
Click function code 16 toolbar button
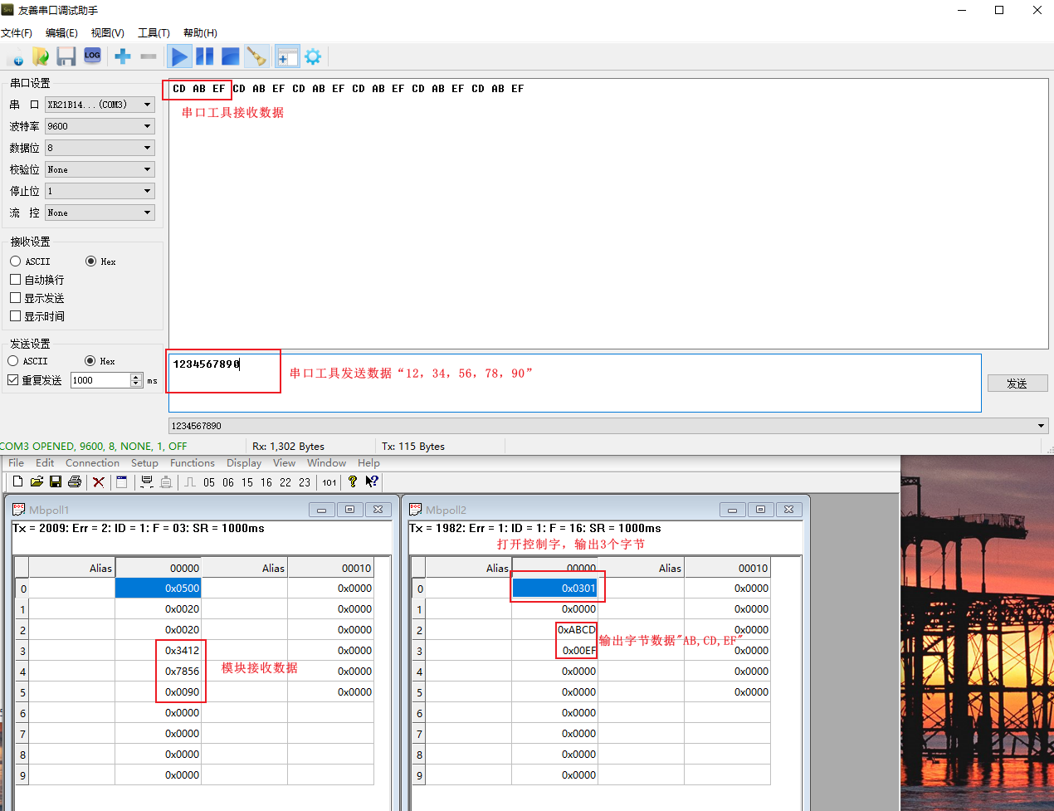(x=266, y=482)
